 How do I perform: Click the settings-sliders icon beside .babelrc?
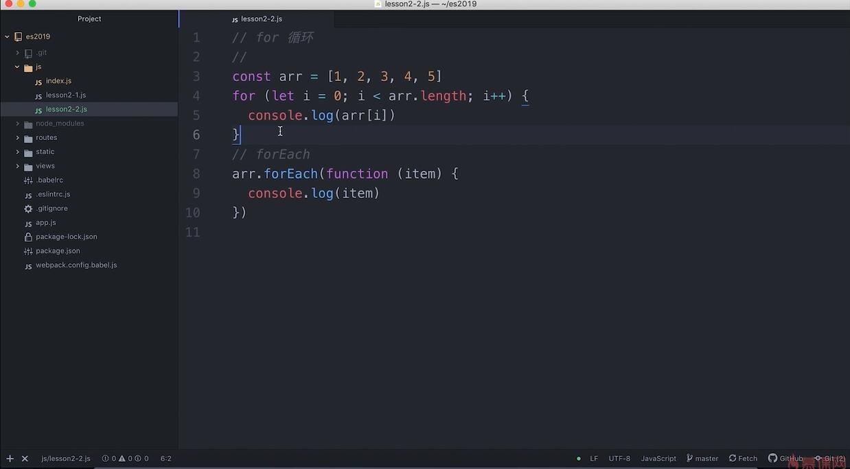28,180
